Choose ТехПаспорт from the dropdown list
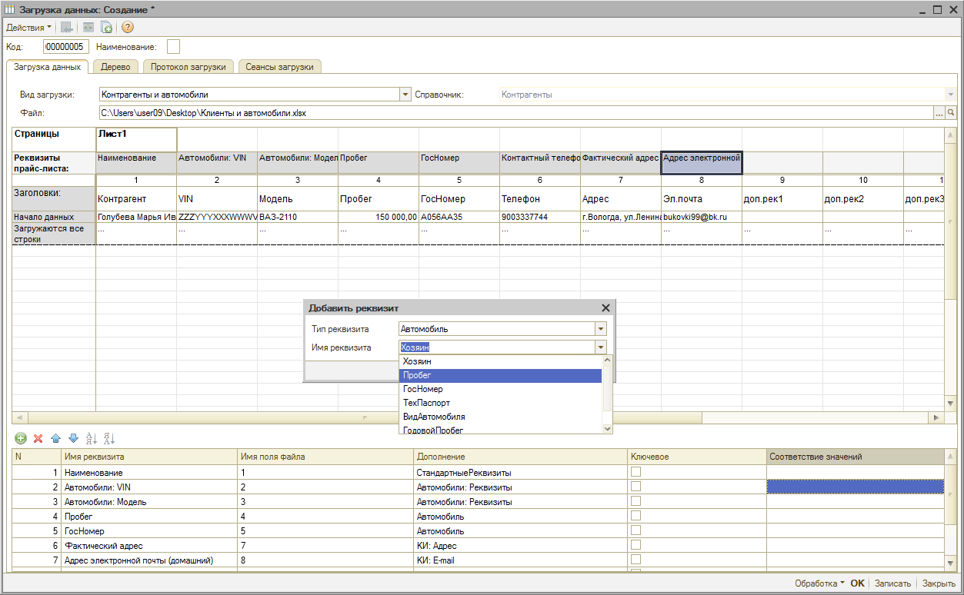Viewport: 964px width, 595px height. click(x=426, y=403)
